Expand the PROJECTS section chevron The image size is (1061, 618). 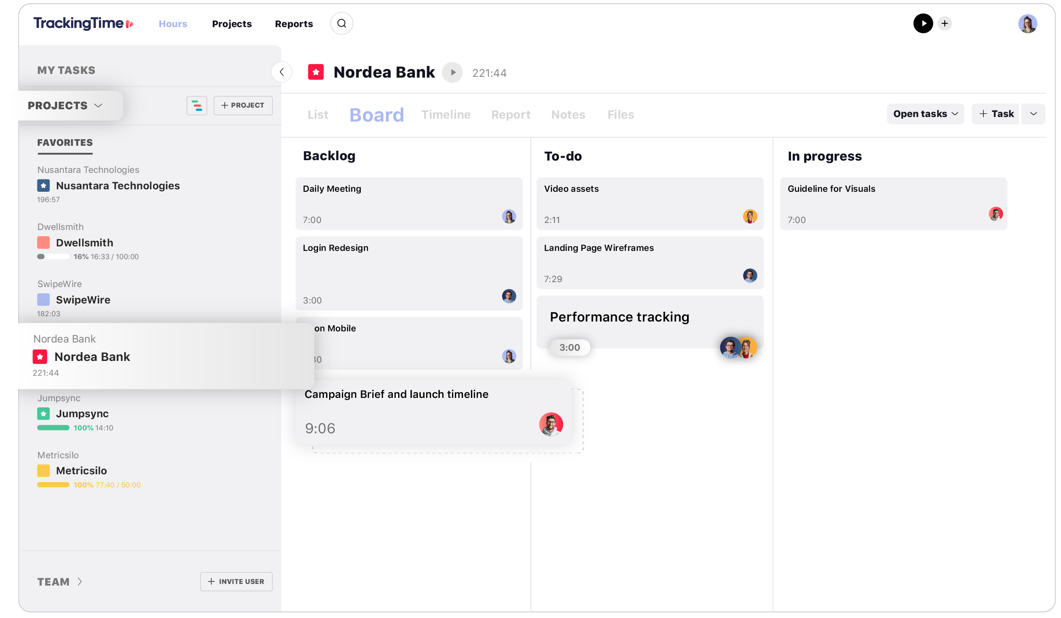pyautogui.click(x=99, y=105)
